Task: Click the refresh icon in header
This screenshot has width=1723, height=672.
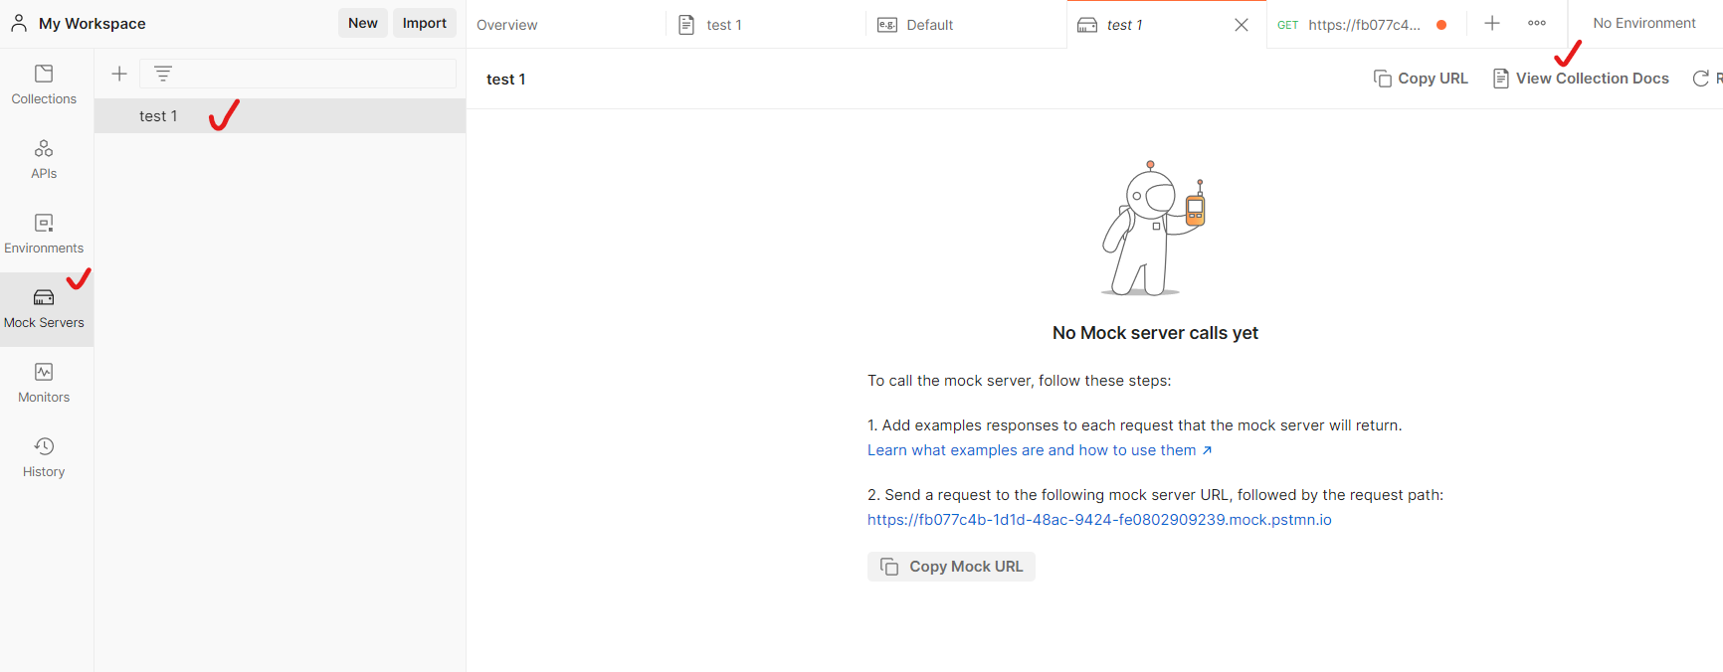Action: pos(1701,79)
